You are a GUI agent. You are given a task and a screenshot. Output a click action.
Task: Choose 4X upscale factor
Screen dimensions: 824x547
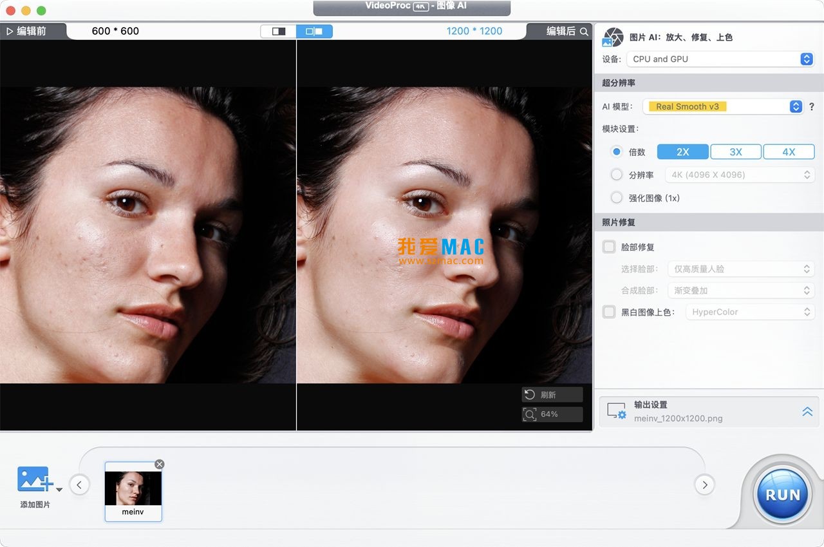tap(789, 152)
